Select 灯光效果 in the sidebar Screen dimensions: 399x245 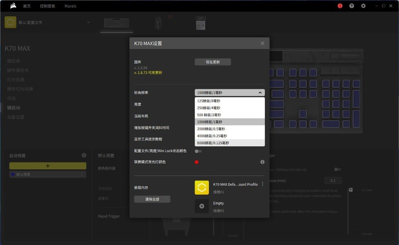pyautogui.click(x=15, y=80)
